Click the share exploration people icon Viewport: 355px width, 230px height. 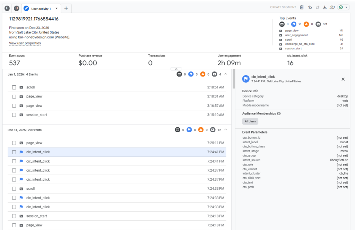point(332,7)
